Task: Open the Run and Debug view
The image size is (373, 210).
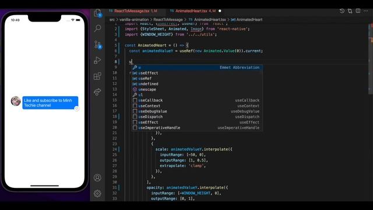Action: [97, 60]
